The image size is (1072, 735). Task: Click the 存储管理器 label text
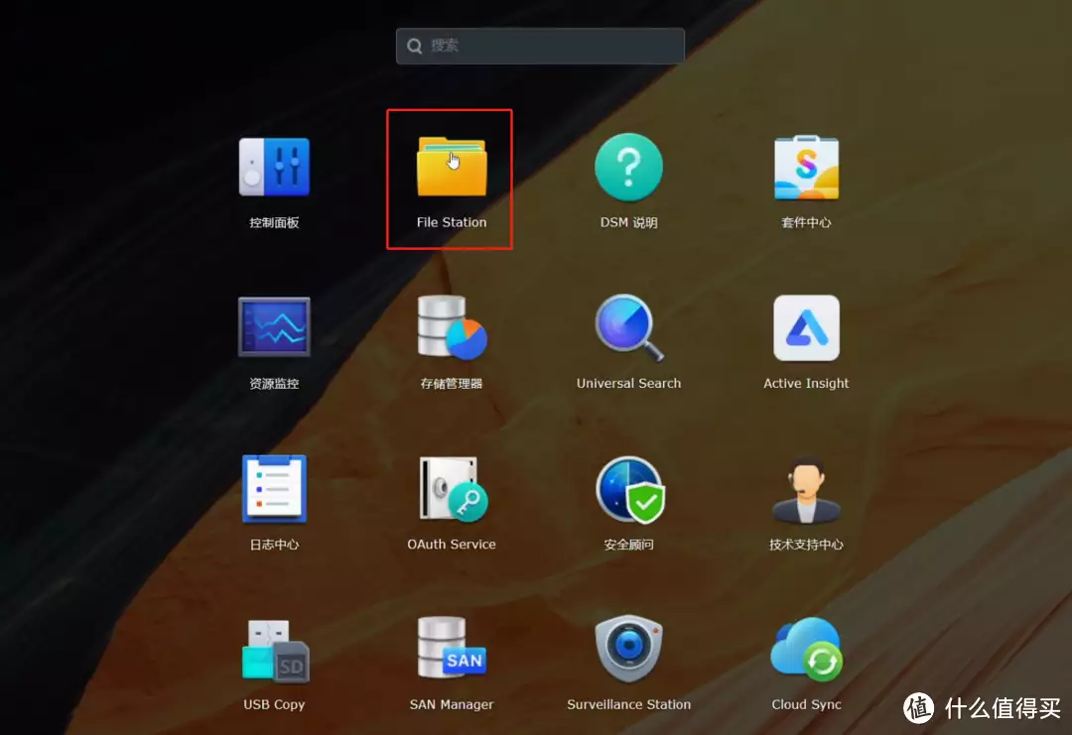pos(452,384)
